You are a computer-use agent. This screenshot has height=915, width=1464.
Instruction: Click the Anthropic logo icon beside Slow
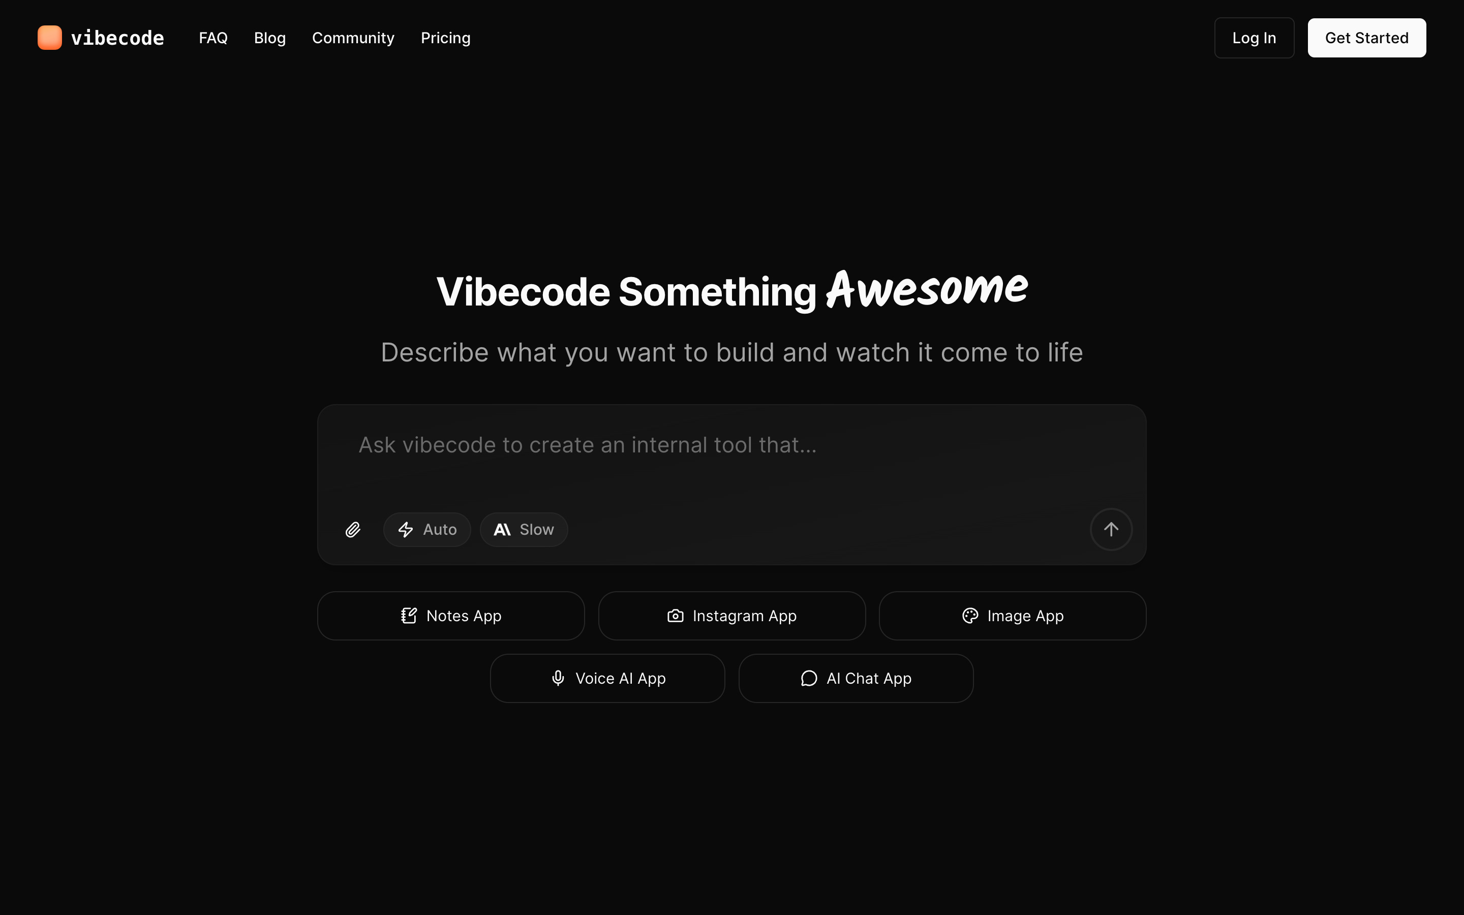[502, 530]
